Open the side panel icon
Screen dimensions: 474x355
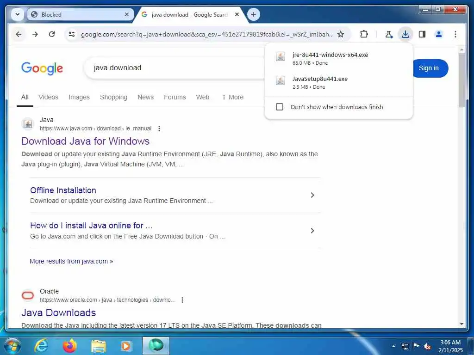click(x=422, y=34)
